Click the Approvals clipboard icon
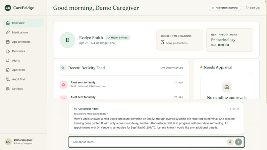Image resolution: width=267 pixels, height=150 pixels. tap(8, 70)
